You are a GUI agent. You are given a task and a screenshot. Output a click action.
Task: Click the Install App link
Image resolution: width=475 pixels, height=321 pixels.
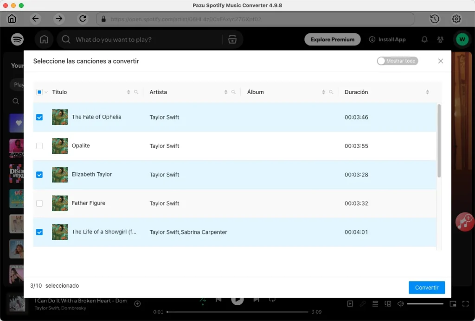388,39
